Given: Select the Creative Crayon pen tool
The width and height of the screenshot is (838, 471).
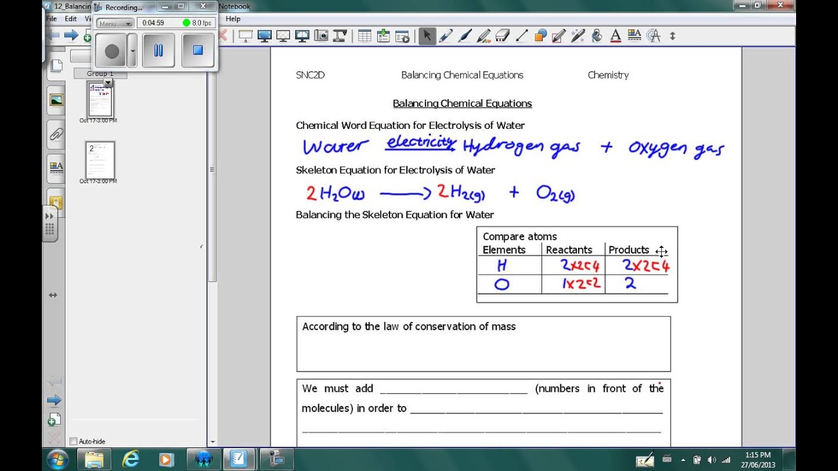Looking at the screenshot, I should click(484, 36).
